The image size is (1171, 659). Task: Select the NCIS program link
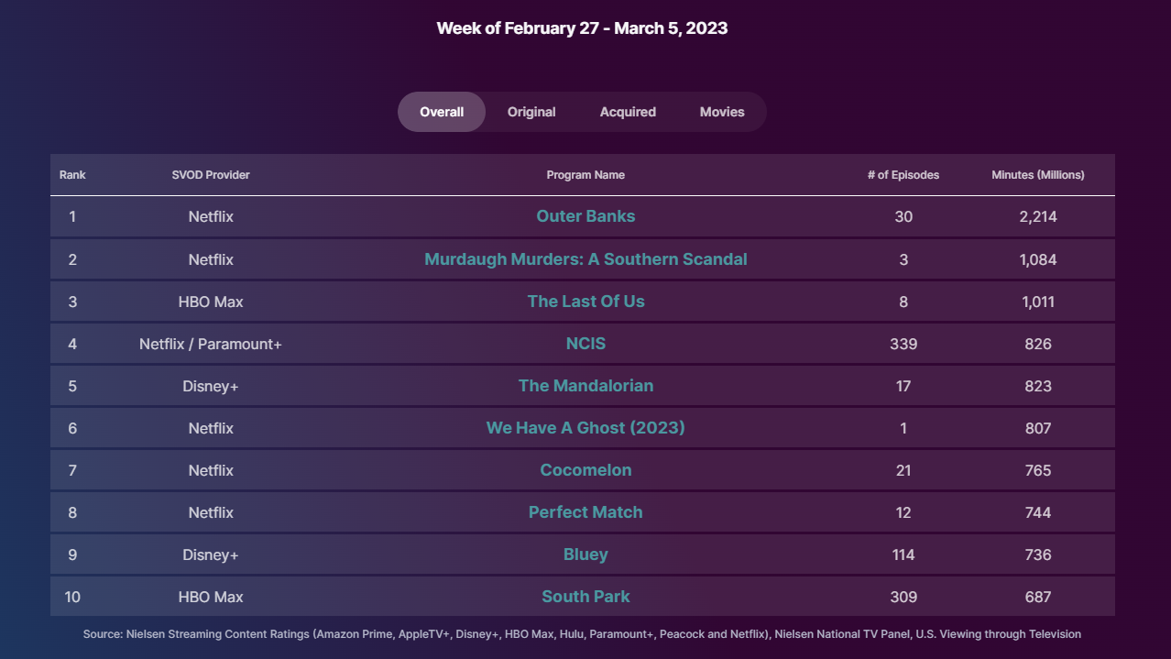tap(585, 344)
